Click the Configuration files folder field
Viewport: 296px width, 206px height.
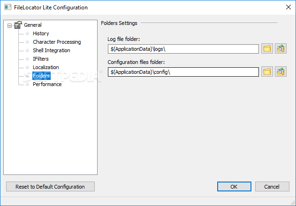tap(183, 72)
